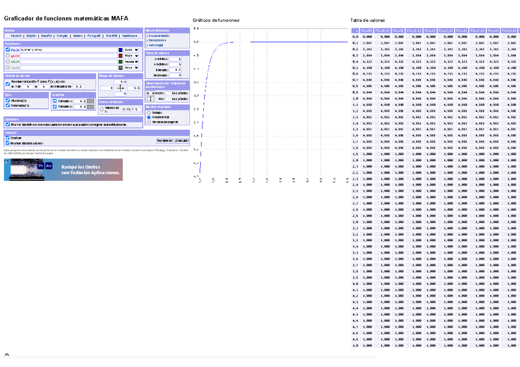Image resolution: width=520 pixels, height=367 pixels.
Task: Click the x máximo input field
Action: pyautogui.click(x=175, y=64)
